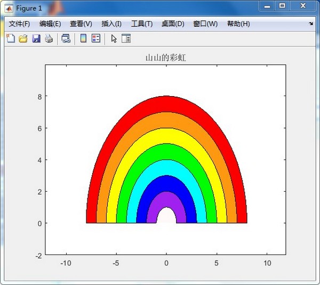Click the Save Figure floppy icon
The image size is (320, 285).
(36, 38)
